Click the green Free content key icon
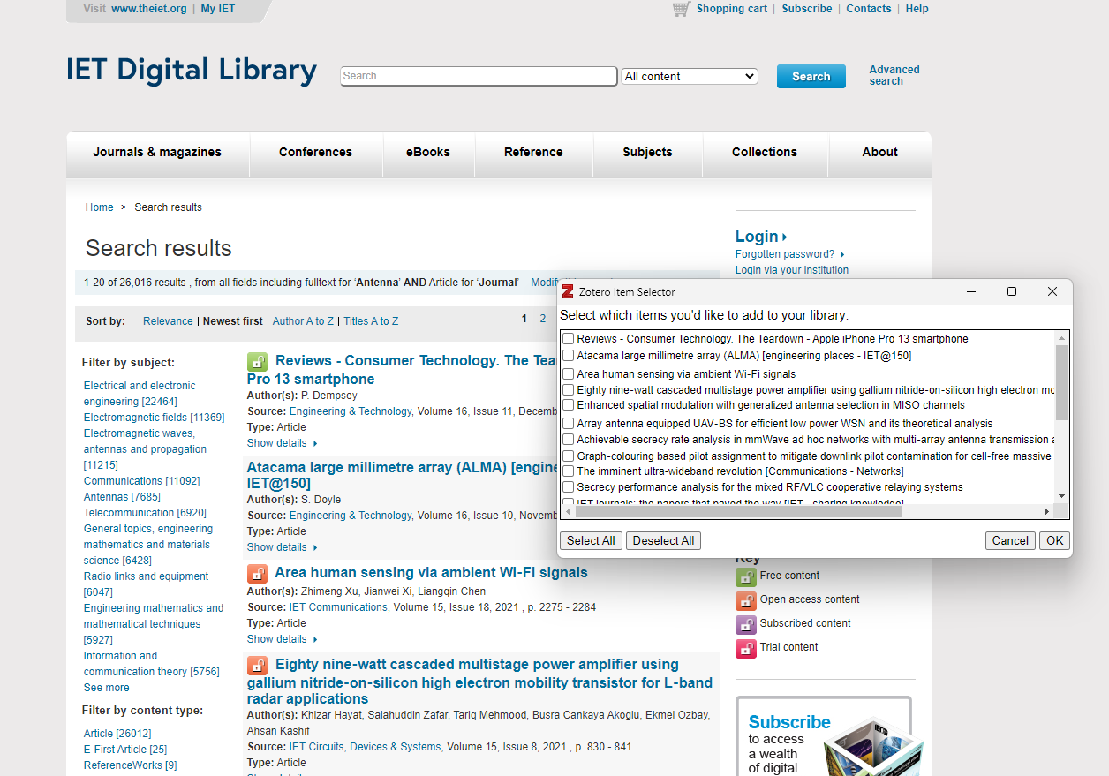 point(746,577)
